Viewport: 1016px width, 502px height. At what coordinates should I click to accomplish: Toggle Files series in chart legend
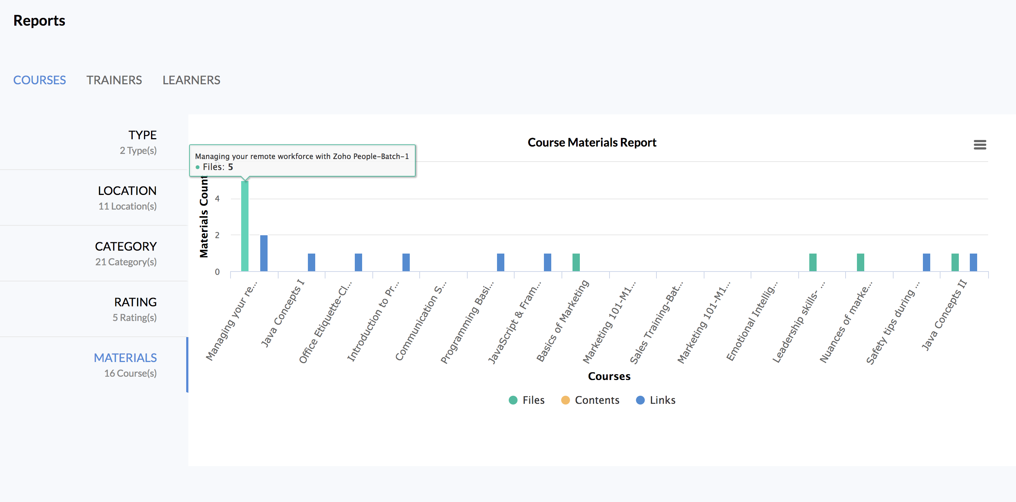[533, 400]
